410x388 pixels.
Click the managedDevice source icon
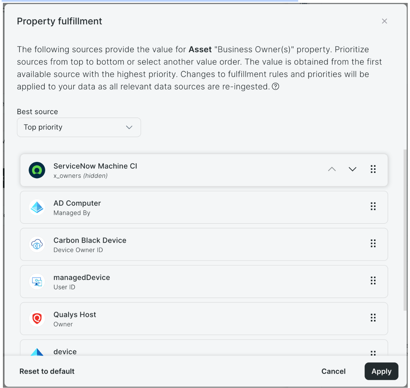pyautogui.click(x=37, y=282)
